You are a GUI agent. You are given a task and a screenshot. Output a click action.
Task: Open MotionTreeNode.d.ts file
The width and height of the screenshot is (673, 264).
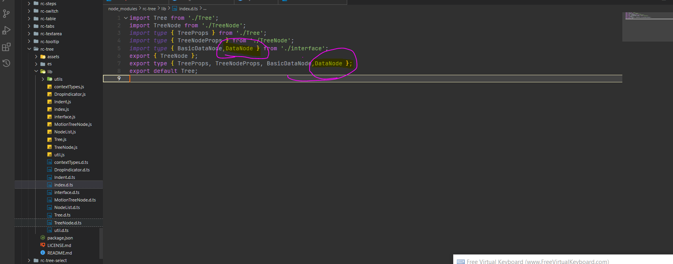[x=75, y=200]
